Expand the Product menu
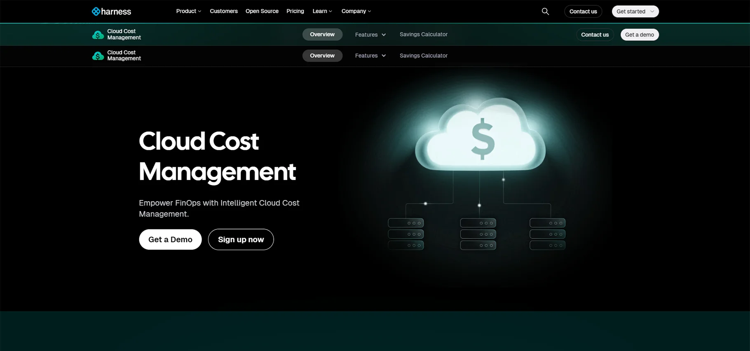Image resolution: width=750 pixels, height=351 pixels. click(189, 11)
